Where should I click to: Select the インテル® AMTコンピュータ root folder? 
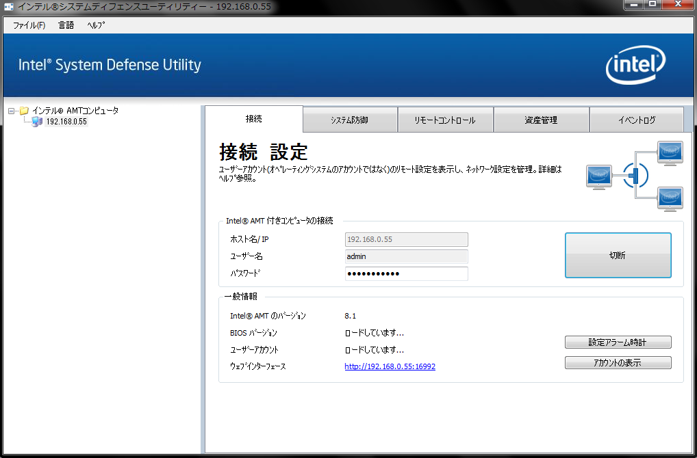[75, 111]
